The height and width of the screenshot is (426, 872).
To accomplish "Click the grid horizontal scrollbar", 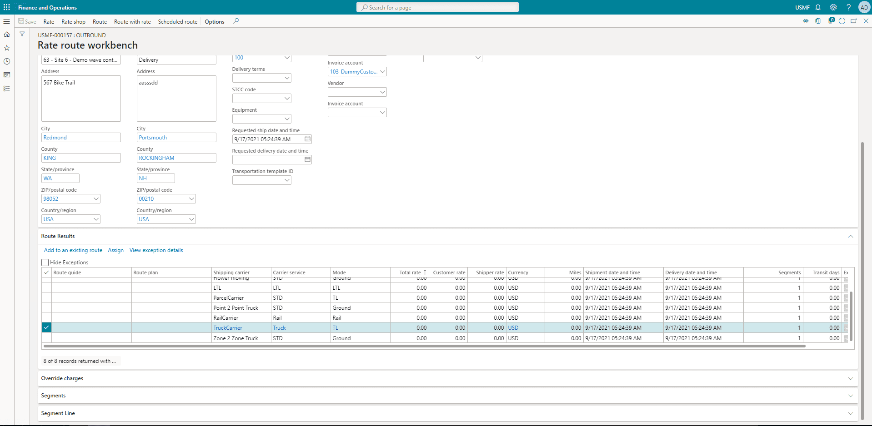I will (424, 346).
